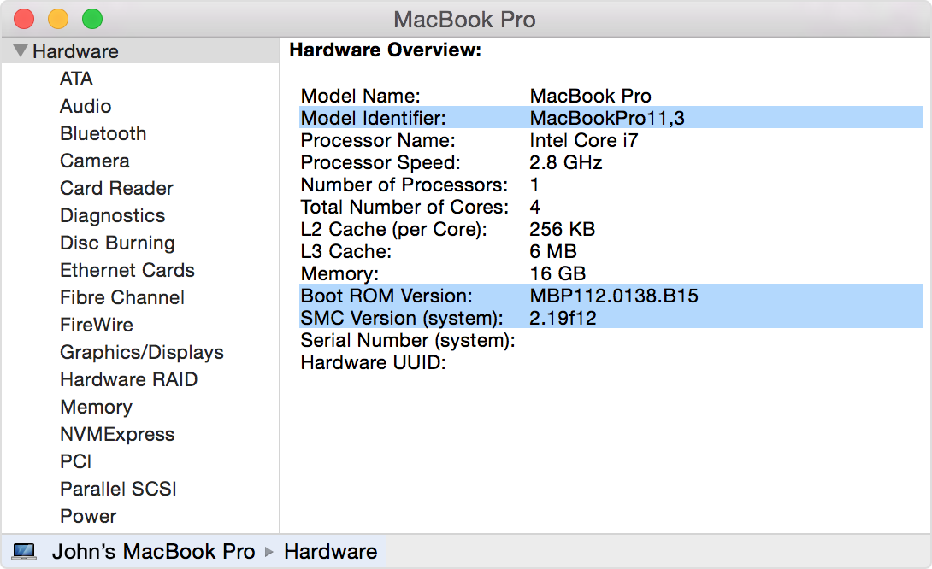Select Hardware in the bottom path bar
932x569 pixels.
(x=331, y=551)
